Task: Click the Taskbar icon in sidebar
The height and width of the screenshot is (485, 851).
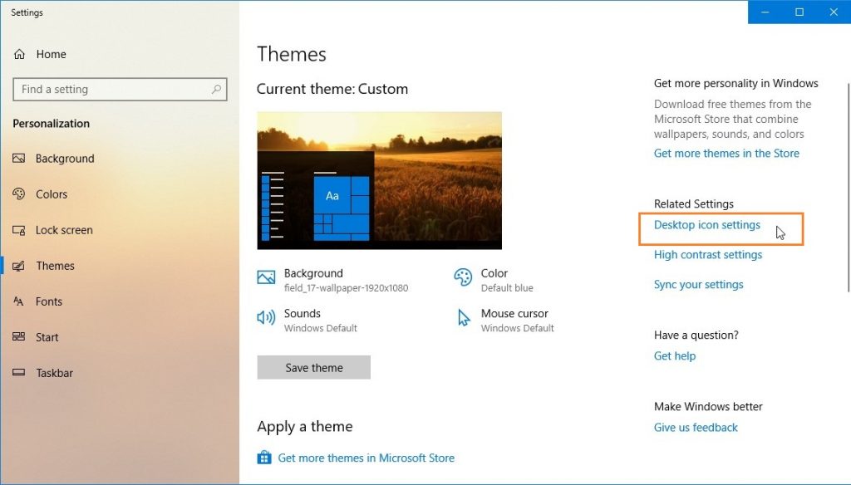Action: point(19,373)
